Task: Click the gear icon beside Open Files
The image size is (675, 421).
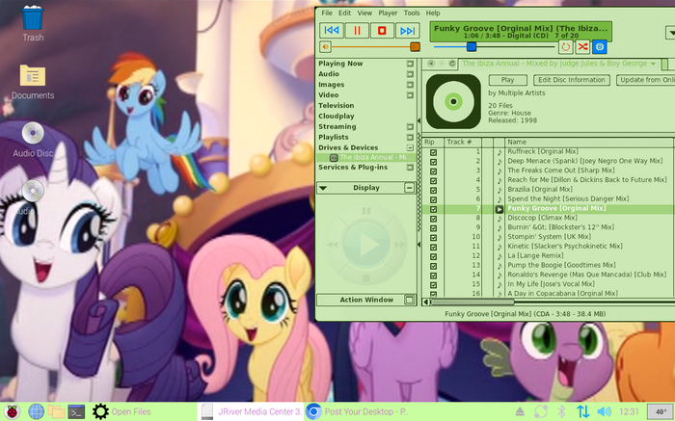Action: [x=100, y=411]
